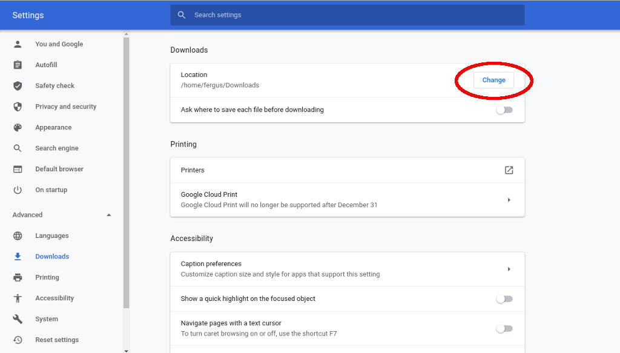Click the Appearance palette icon
This screenshot has height=353, width=620.
18,128
